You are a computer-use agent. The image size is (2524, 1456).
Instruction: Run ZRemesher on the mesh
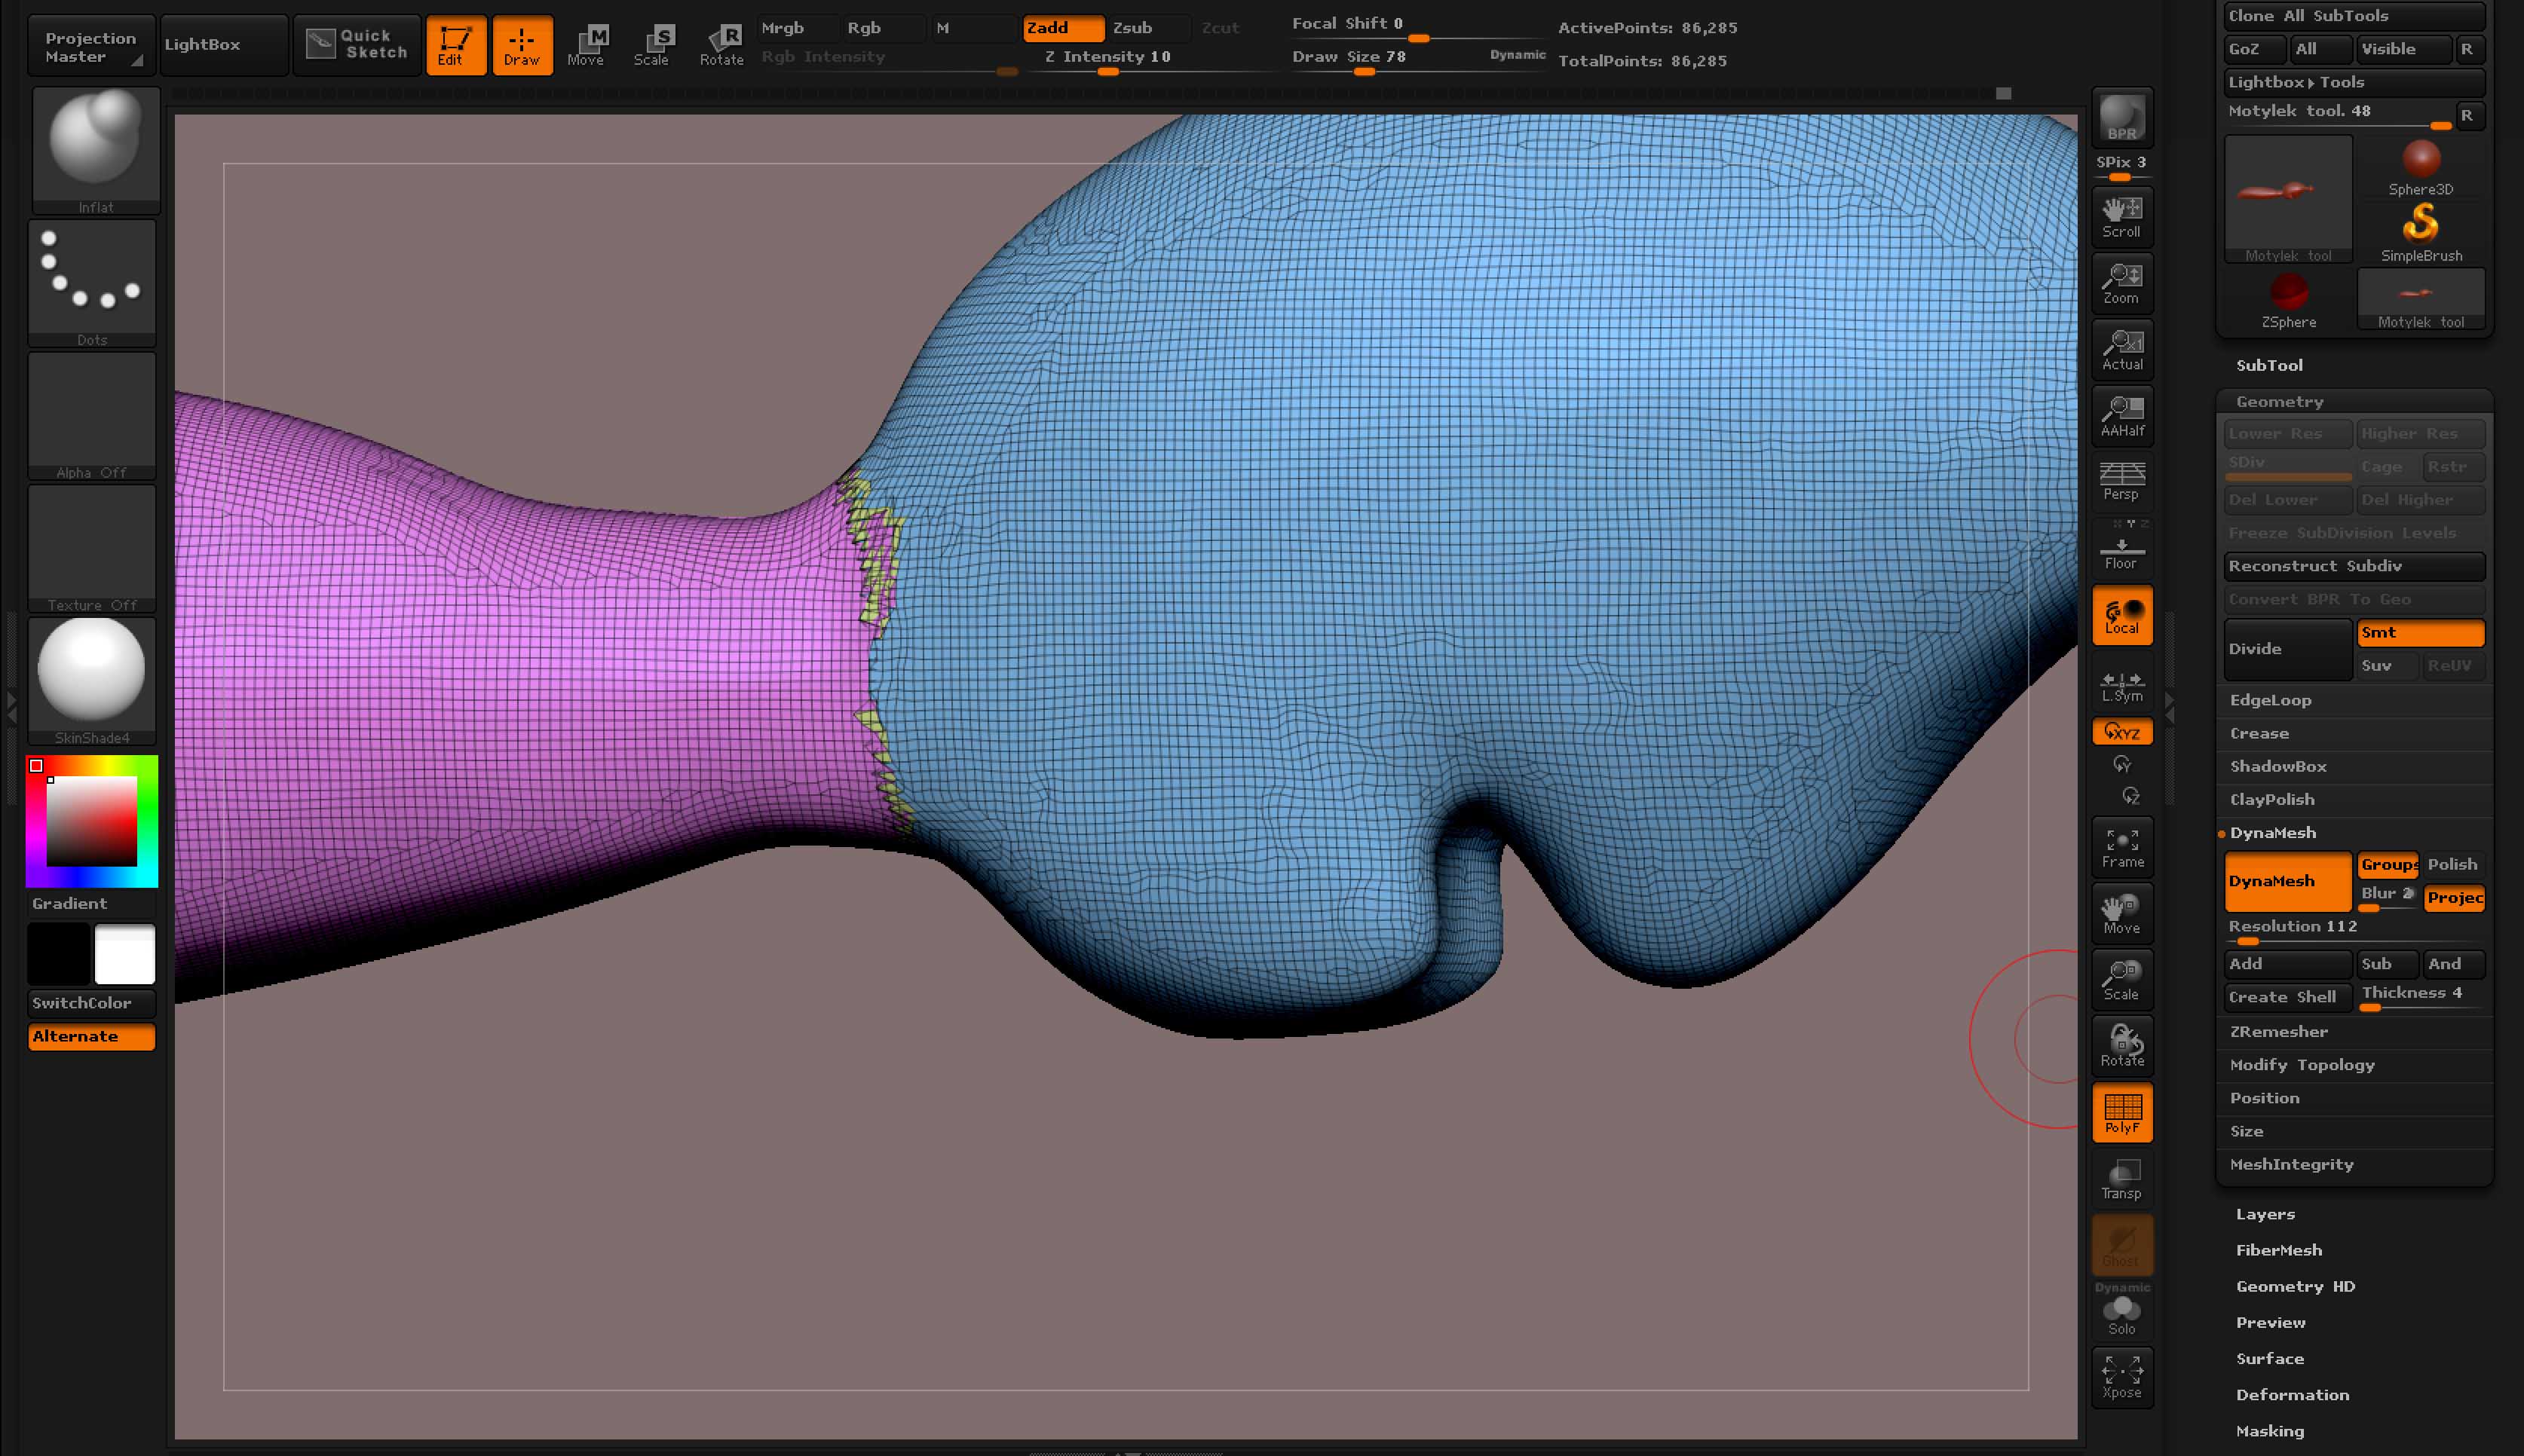[2278, 1031]
